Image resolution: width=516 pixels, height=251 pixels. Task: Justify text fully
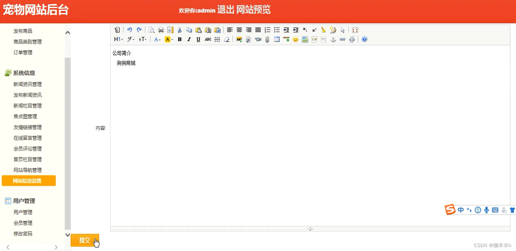[258, 30]
